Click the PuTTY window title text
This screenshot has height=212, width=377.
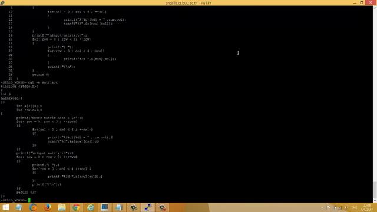[x=188, y=3]
